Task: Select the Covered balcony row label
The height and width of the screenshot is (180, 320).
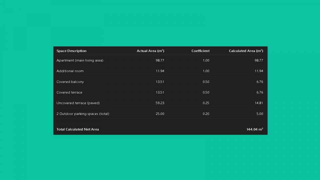Action: [70, 82]
